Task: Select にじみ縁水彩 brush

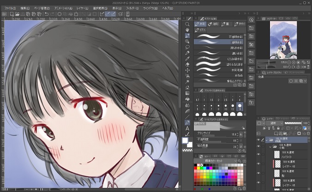Action: pos(218,59)
